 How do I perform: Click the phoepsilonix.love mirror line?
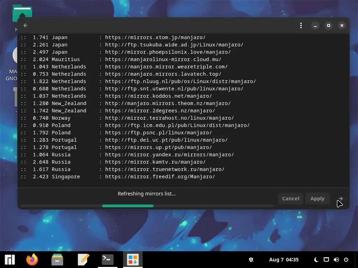126,52
